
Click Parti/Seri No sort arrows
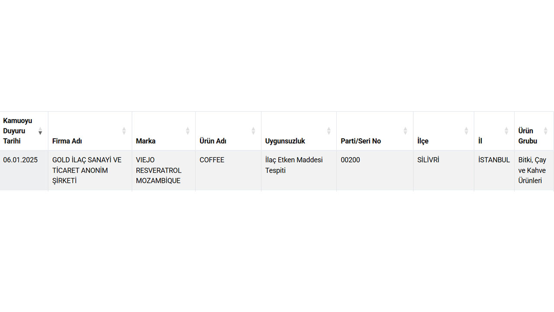point(406,131)
